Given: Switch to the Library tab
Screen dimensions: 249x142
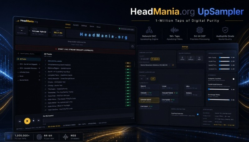Looking at the screenshot, I should pos(68,24).
